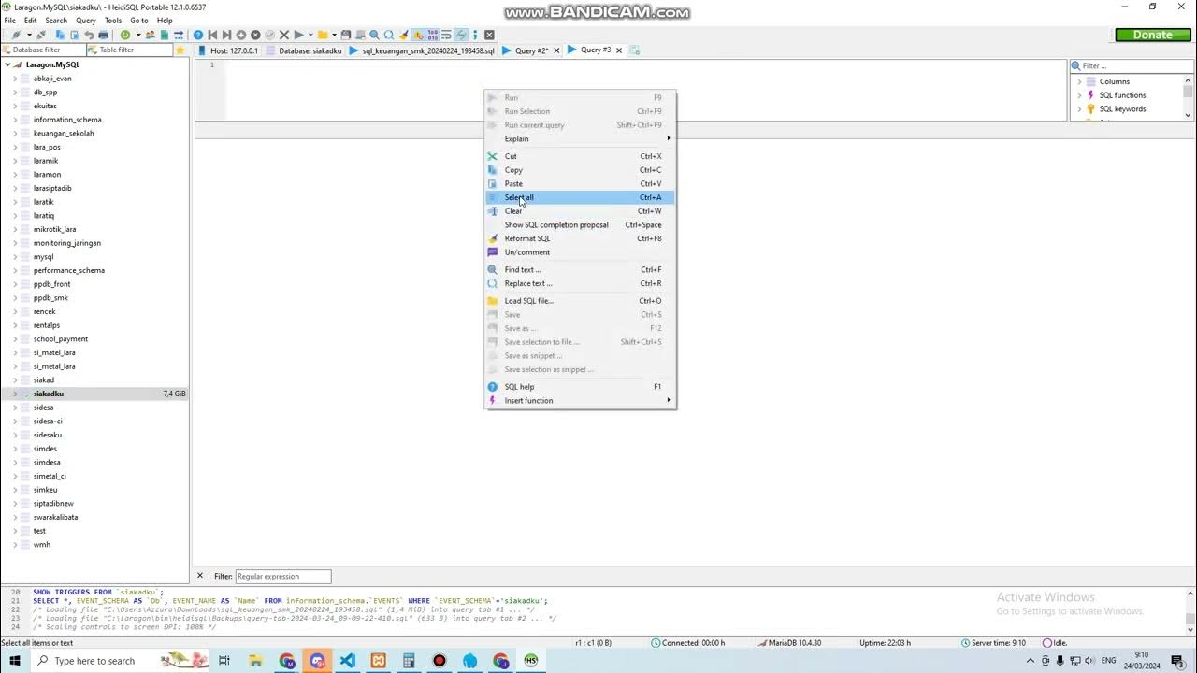
Task: Click the Insert row plus icon
Action: pyautogui.click(x=240, y=35)
